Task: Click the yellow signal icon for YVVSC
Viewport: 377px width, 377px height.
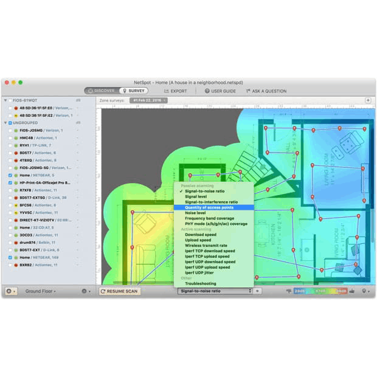Action: click(16, 213)
